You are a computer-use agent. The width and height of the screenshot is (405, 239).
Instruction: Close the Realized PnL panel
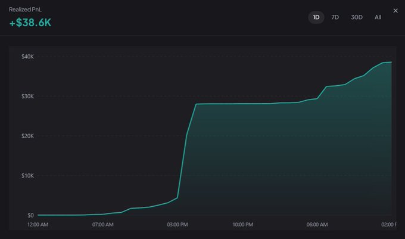pyautogui.click(x=395, y=11)
